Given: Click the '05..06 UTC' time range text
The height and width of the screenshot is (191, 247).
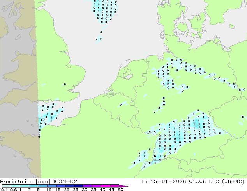Looking at the screenshot, I should tap(205, 182).
